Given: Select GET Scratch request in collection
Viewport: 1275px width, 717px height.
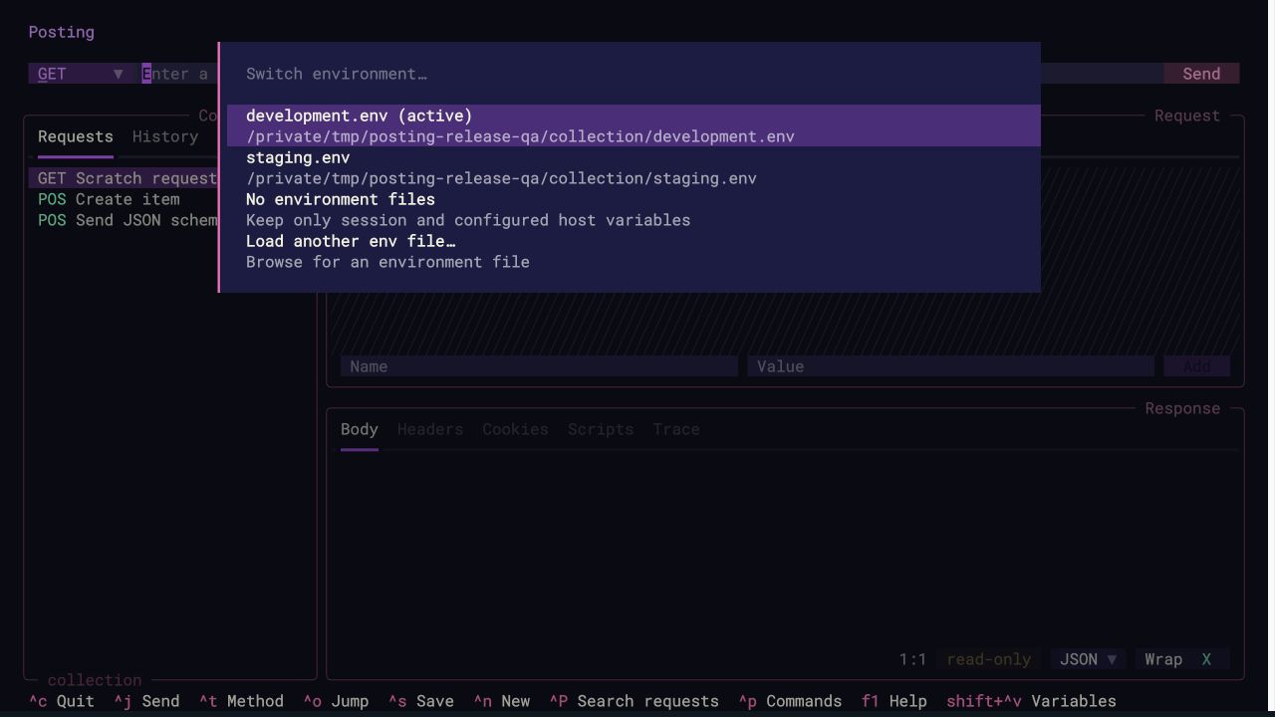Looking at the screenshot, I should point(124,178).
